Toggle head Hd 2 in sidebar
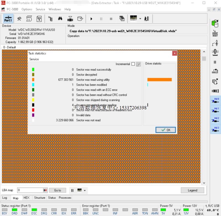Viewport: 221px width, 216px height. click(215, 120)
